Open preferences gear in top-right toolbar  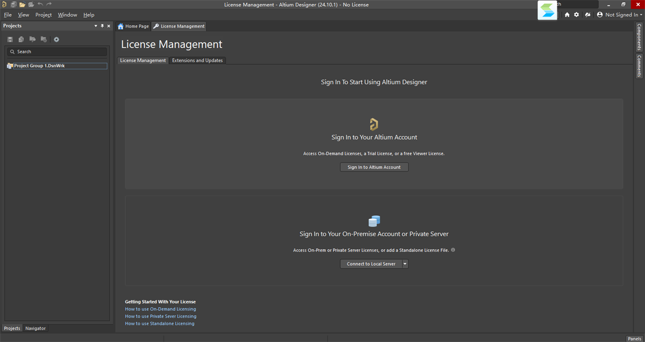[x=576, y=14]
